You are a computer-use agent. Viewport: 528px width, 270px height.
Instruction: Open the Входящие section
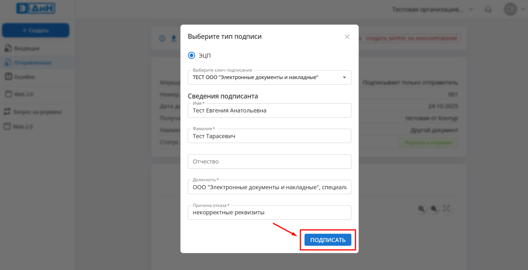point(26,49)
